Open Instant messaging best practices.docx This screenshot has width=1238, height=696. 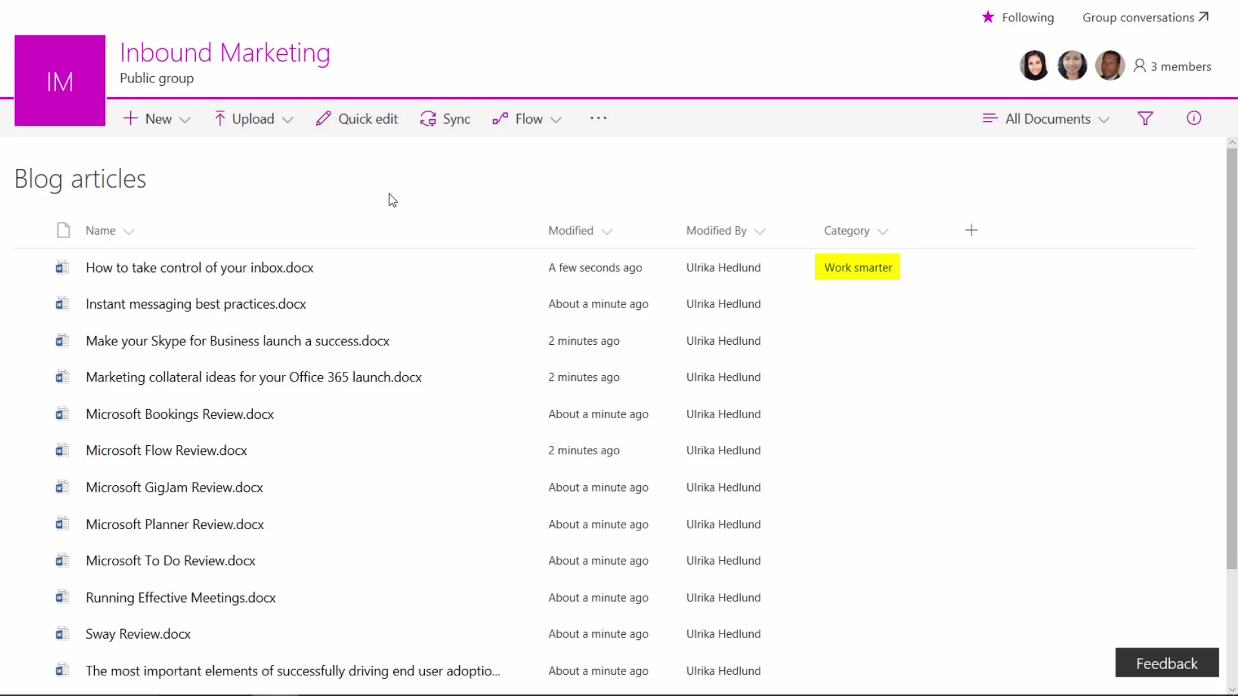pos(195,304)
